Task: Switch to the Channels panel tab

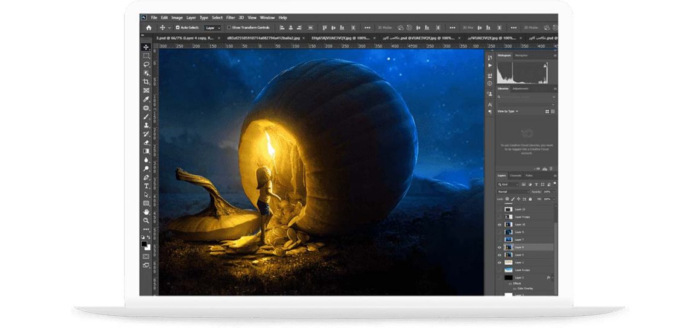Action: tap(516, 175)
